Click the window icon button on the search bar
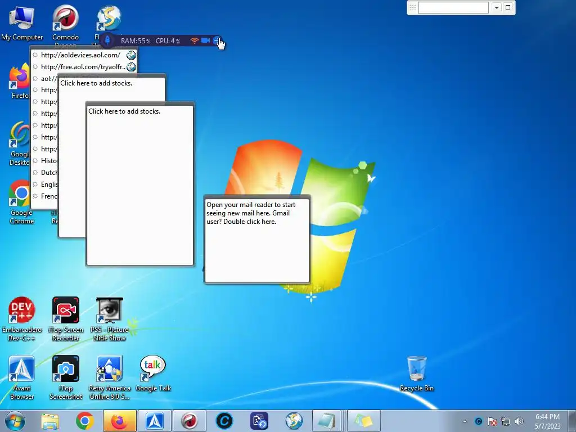This screenshot has height=432, width=576. pos(508,7)
